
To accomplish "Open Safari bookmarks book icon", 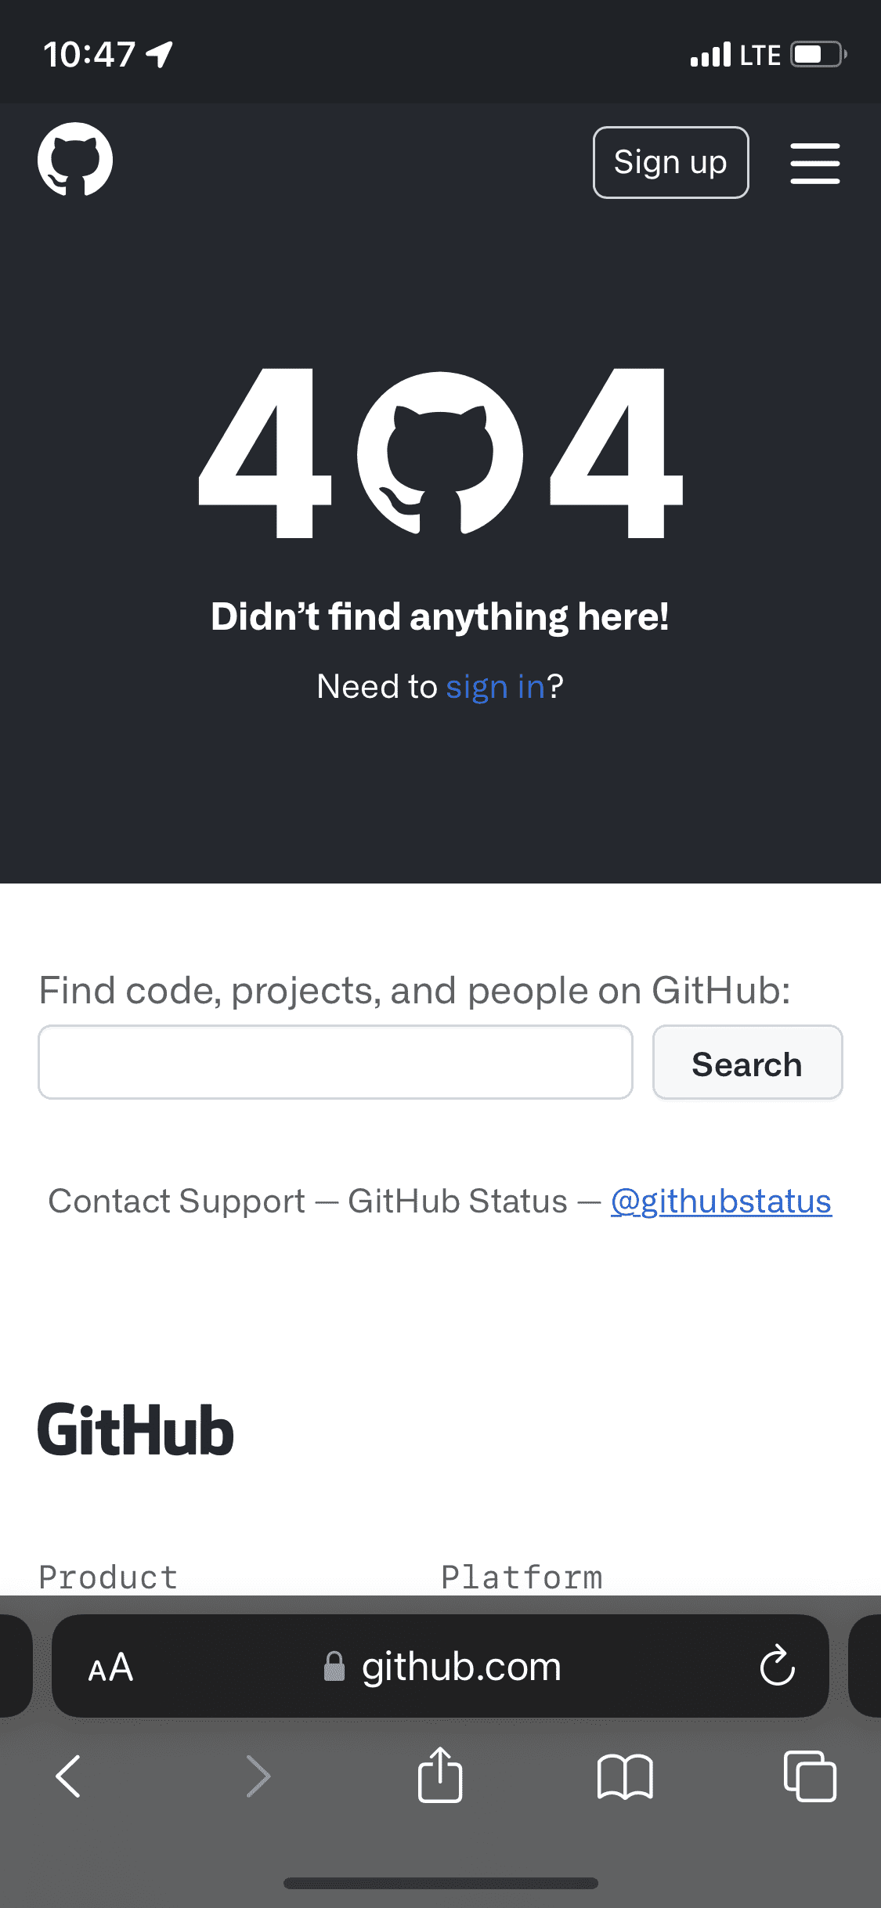I will (x=624, y=1776).
